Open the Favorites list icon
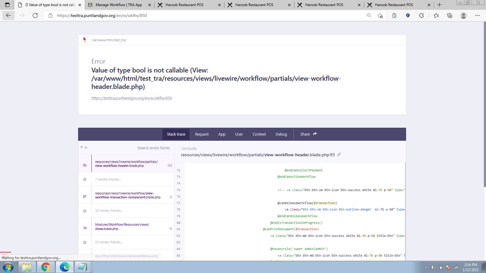Image resolution: width=486 pixels, height=273 pixels. [436, 15]
